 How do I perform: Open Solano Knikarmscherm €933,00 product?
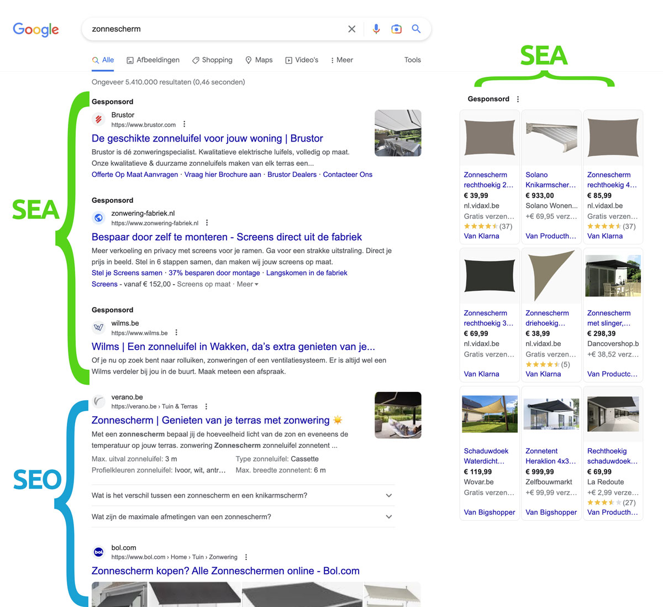551,177
